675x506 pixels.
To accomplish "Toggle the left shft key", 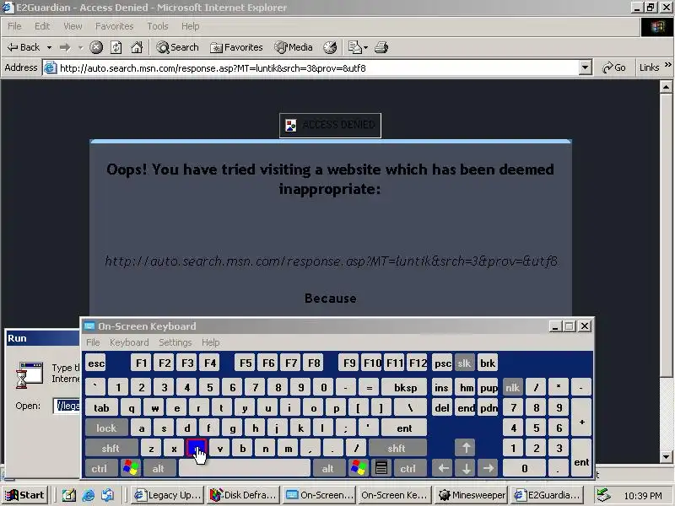I will click(x=111, y=448).
